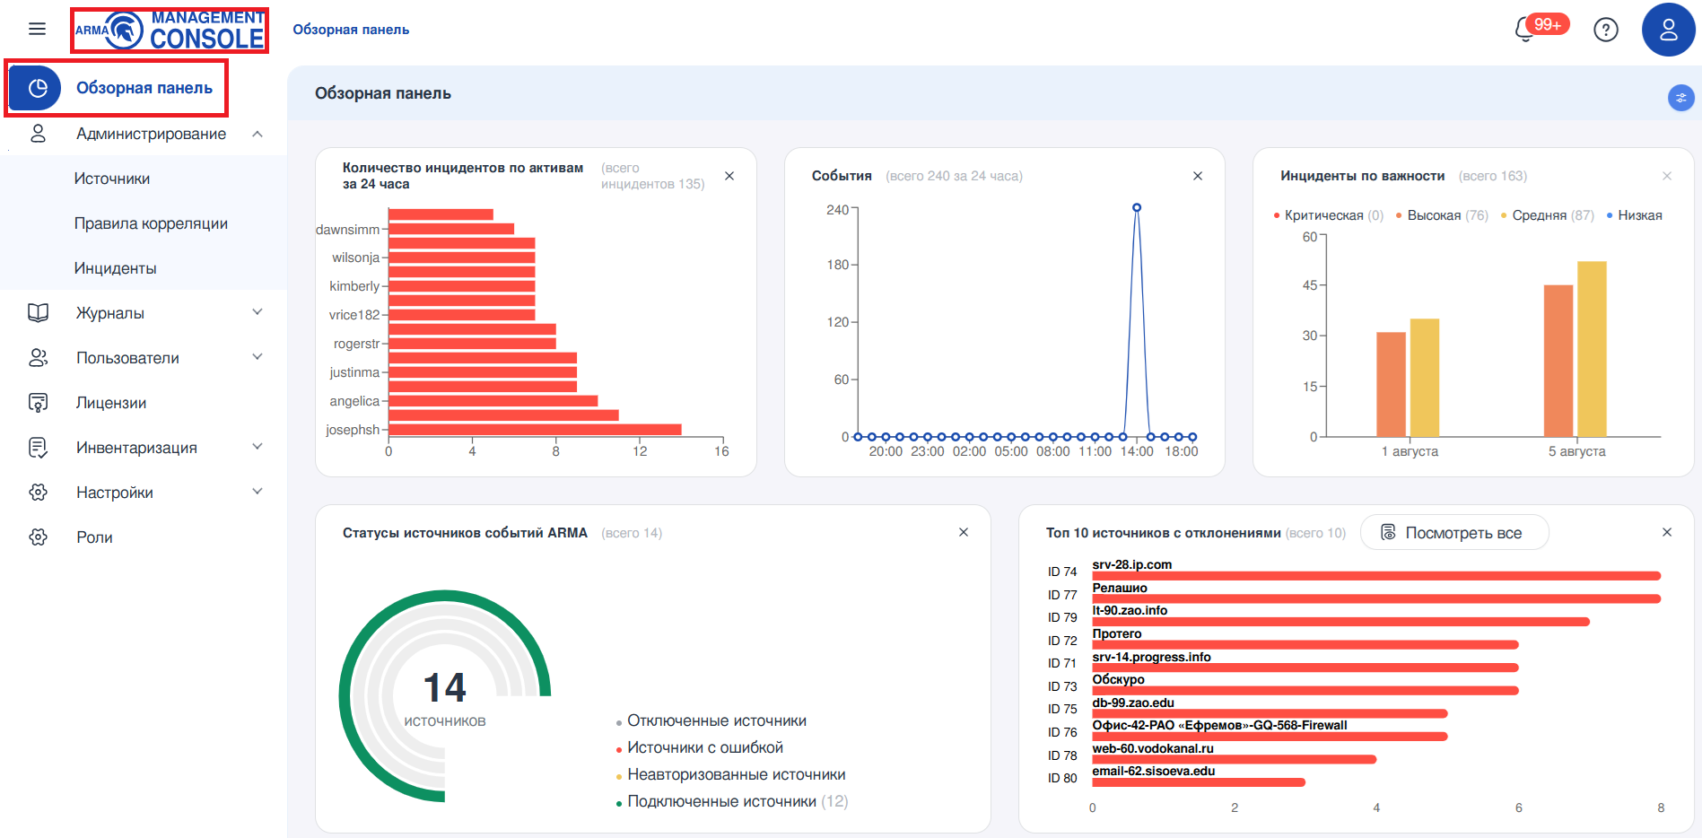Screen dimensions: 1702x838
Task: Collapse the Администрирование section
Action: (257, 134)
